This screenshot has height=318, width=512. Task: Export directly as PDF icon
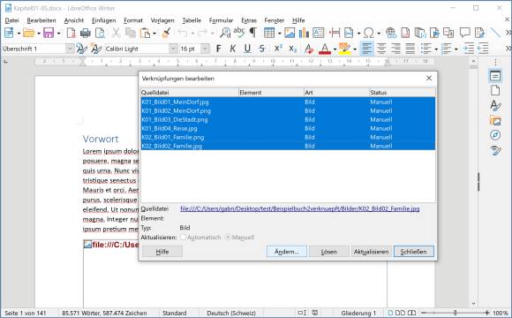pos(71,33)
